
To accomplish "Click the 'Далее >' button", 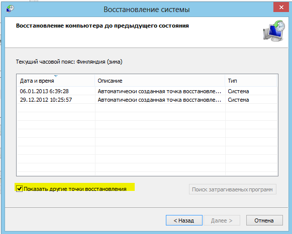I will pos(222,220).
